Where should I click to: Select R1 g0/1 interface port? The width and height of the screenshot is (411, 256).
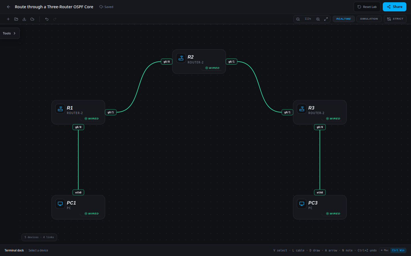point(111,112)
